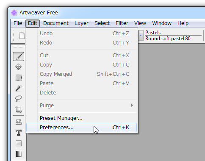Select the Magic Wand tool

(19, 88)
